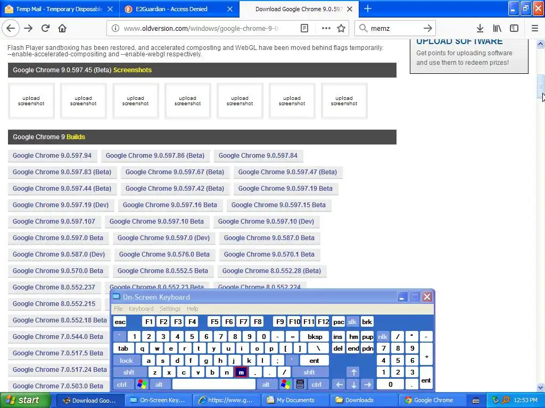Submit the memz search with the arrow
545x408 pixels.
click(x=427, y=29)
